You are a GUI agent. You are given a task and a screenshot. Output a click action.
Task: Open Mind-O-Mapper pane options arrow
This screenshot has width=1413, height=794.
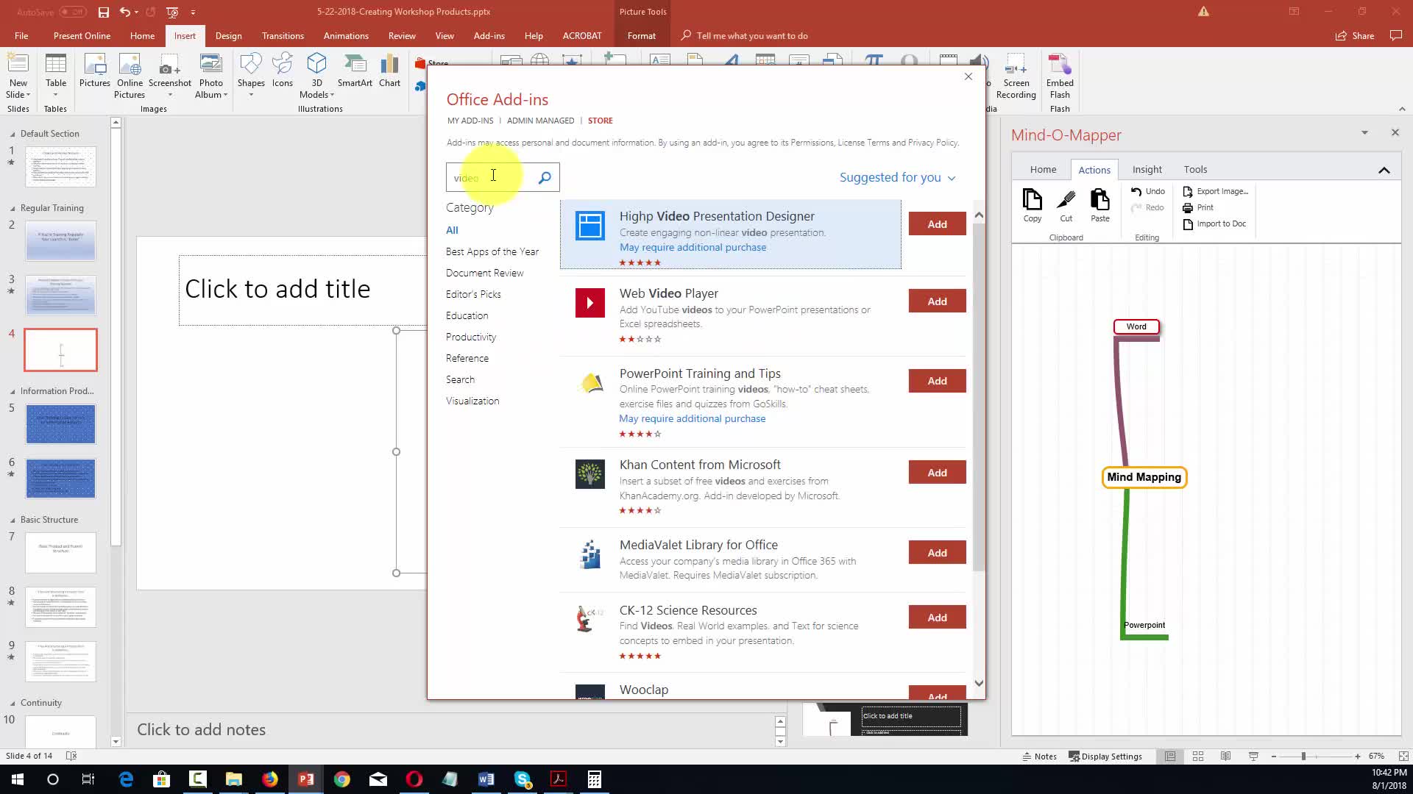tap(1364, 132)
